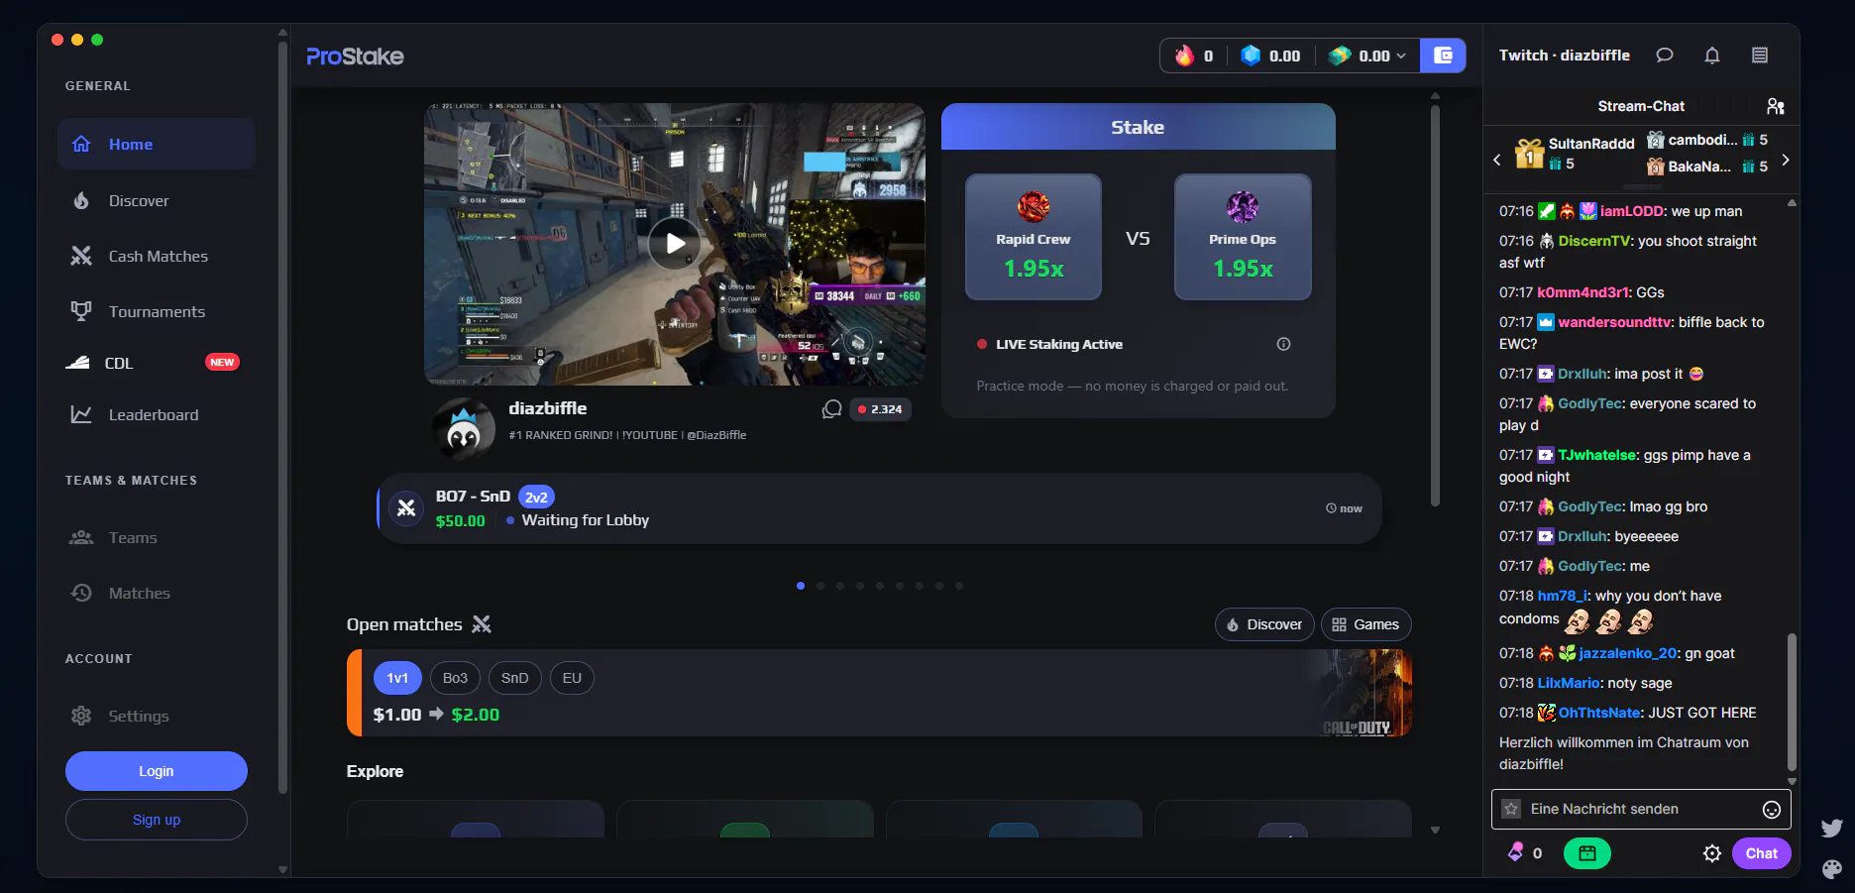
Task: Open the staking info icon
Action: point(1283,344)
